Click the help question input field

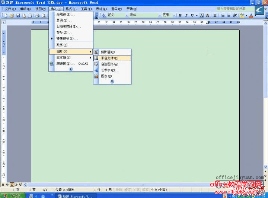[x=235, y=9]
